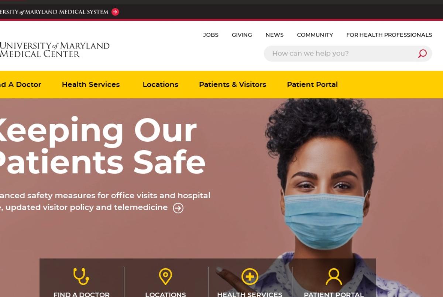Click the circled arrow after telemedicine text
Viewport: 443px width, 297px height.
point(178,208)
